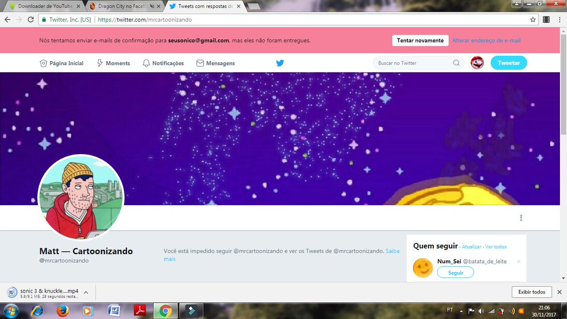This screenshot has height=319, width=567.
Task: Switch to Downloader de YouTube tab
Action: pyautogui.click(x=45, y=6)
